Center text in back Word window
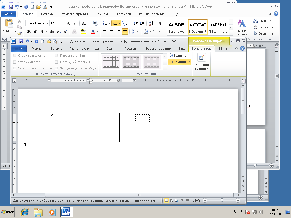The height and width of the screenshot is (218, 291). pos(111,32)
